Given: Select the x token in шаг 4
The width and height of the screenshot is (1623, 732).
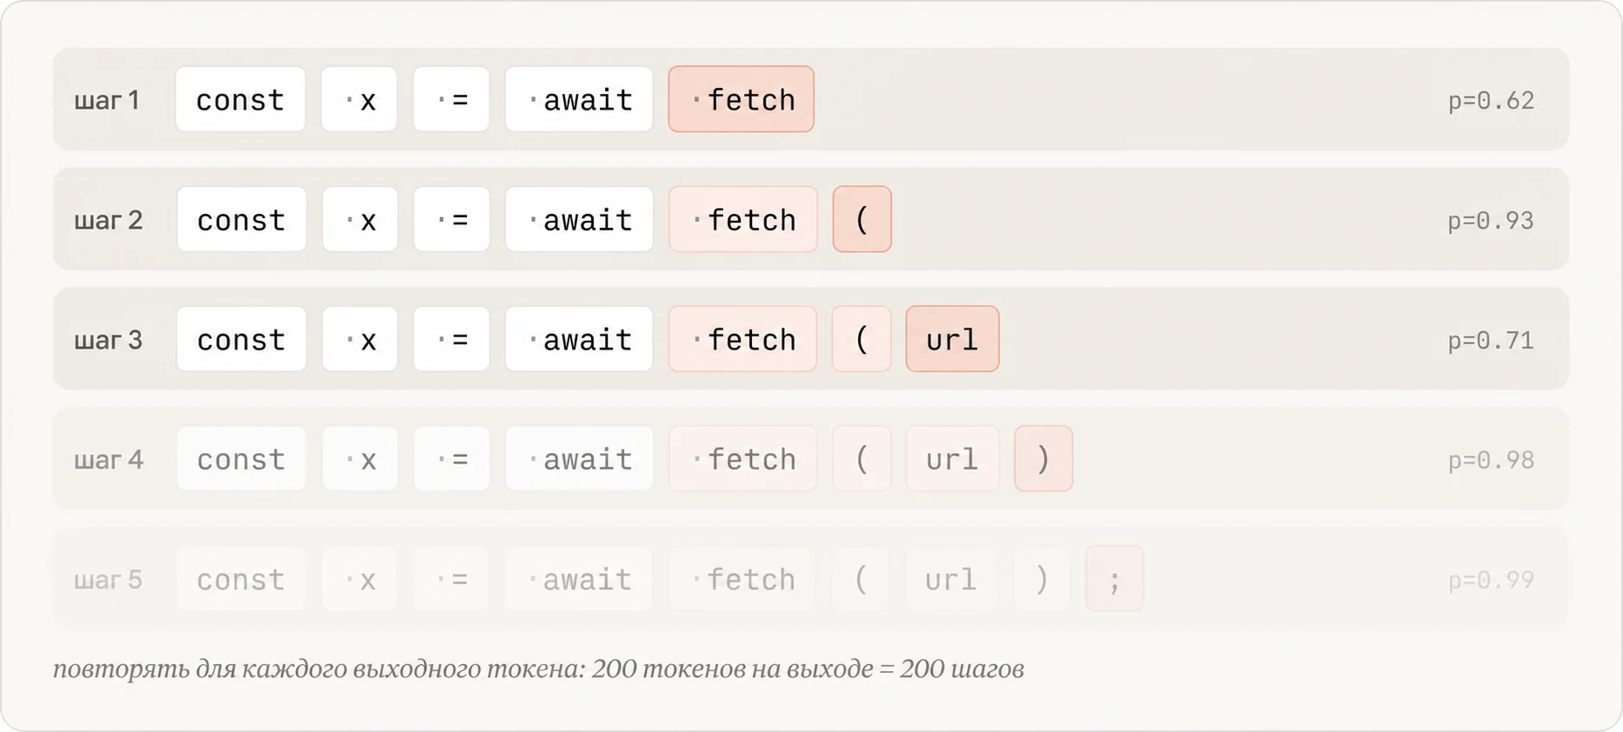Looking at the screenshot, I should point(360,458).
